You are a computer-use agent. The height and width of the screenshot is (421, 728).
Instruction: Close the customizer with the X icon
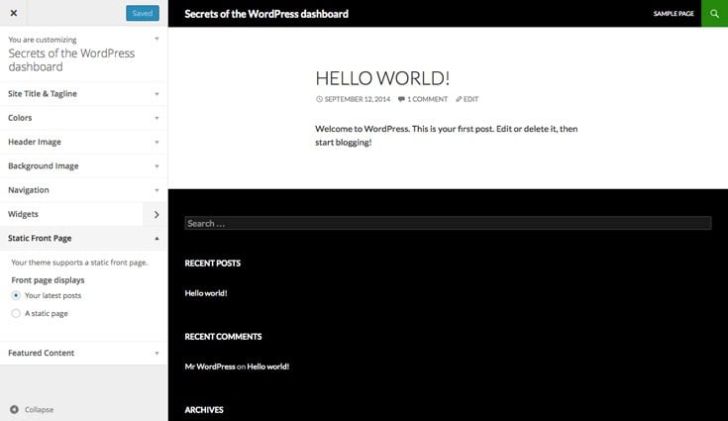click(14, 13)
